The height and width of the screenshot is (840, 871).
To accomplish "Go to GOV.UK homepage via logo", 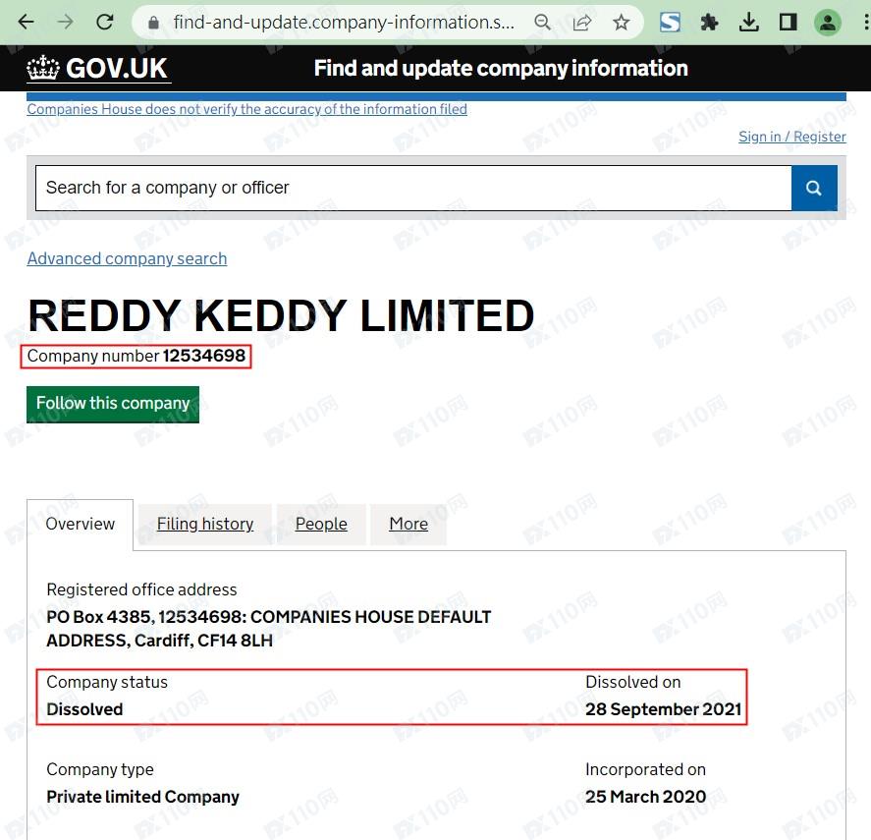I will 98,68.
